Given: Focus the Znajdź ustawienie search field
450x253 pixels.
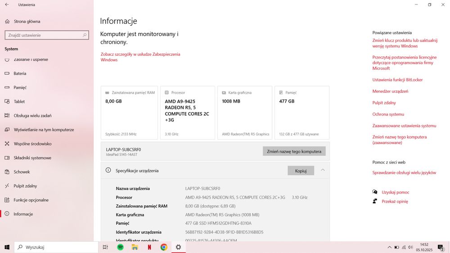Looking at the screenshot, I should (x=47, y=35).
